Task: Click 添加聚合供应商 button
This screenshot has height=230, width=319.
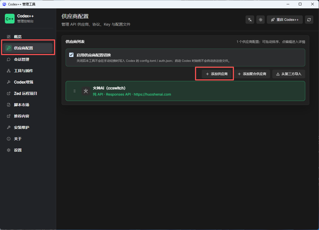Action: coord(252,74)
